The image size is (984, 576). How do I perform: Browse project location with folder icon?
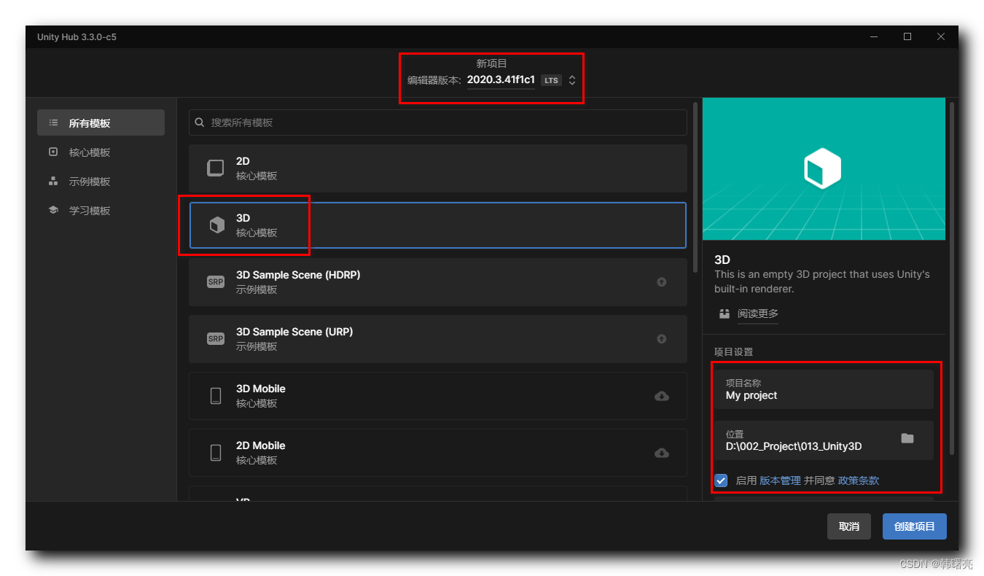coord(907,438)
